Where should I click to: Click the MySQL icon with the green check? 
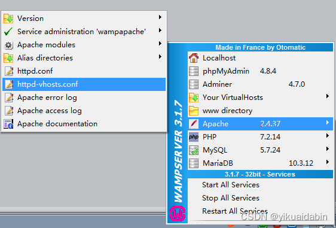tap(194, 150)
